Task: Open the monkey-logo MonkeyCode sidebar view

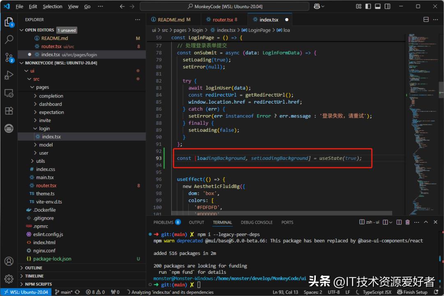Action: tap(9, 128)
